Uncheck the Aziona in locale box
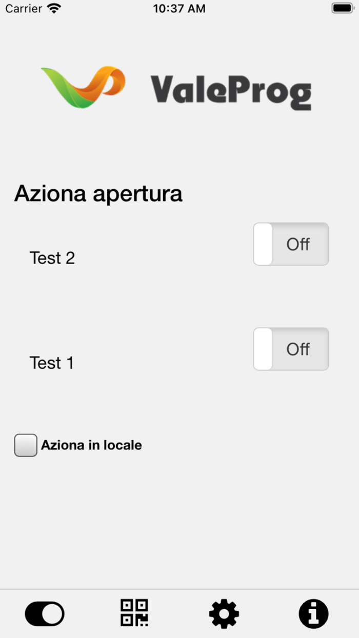This screenshot has height=638, width=359. tap(26, 445)
